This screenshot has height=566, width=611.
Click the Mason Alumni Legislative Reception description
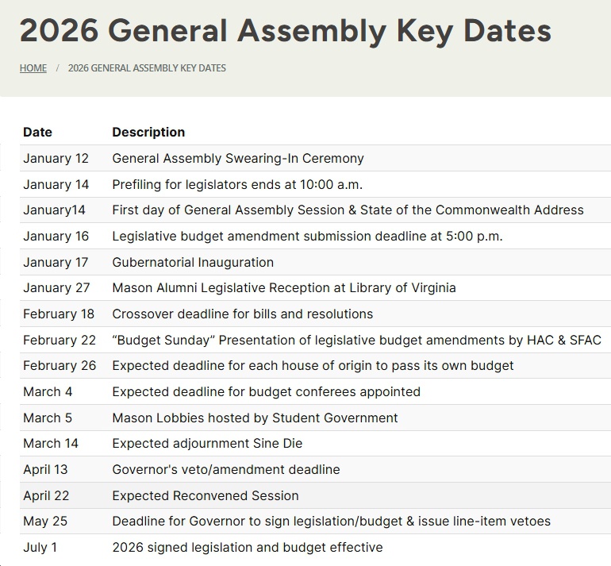284,288
